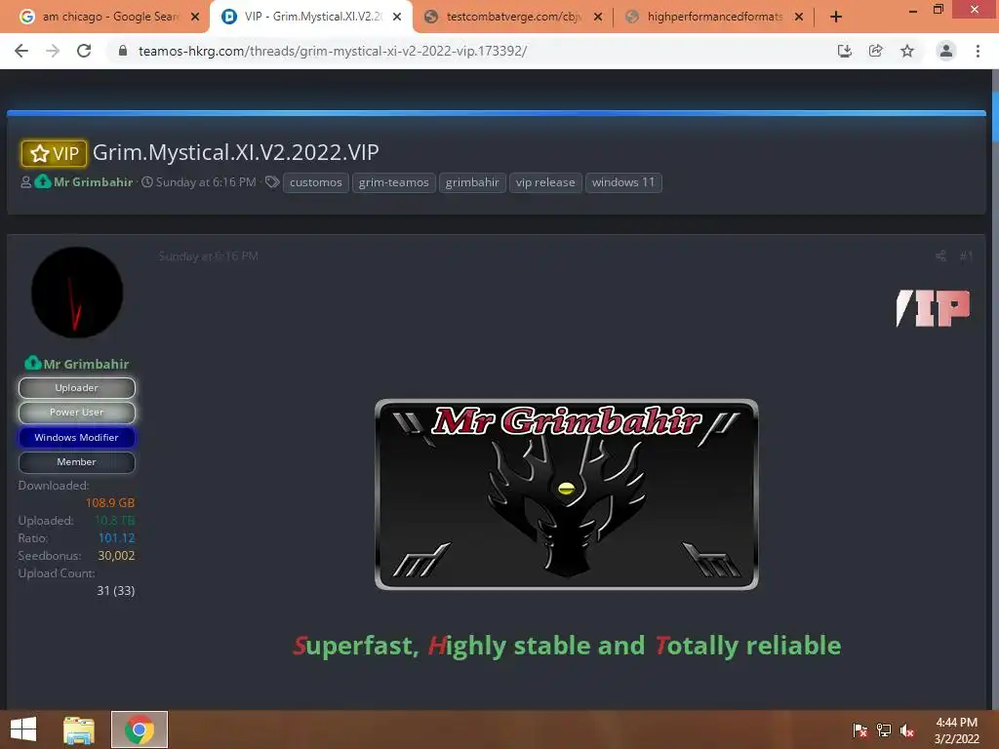The height and width of the screenshot is (749, 999).
Task: Switch to the testcombatverge.com tab
Action: (x=513, y=18)
